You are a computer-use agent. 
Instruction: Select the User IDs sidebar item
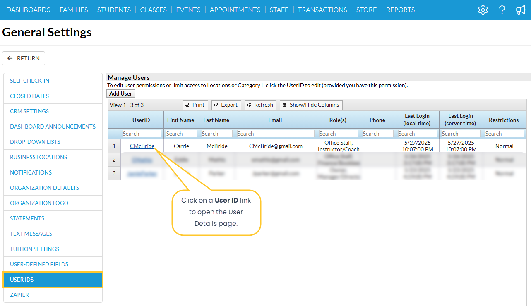53,280
